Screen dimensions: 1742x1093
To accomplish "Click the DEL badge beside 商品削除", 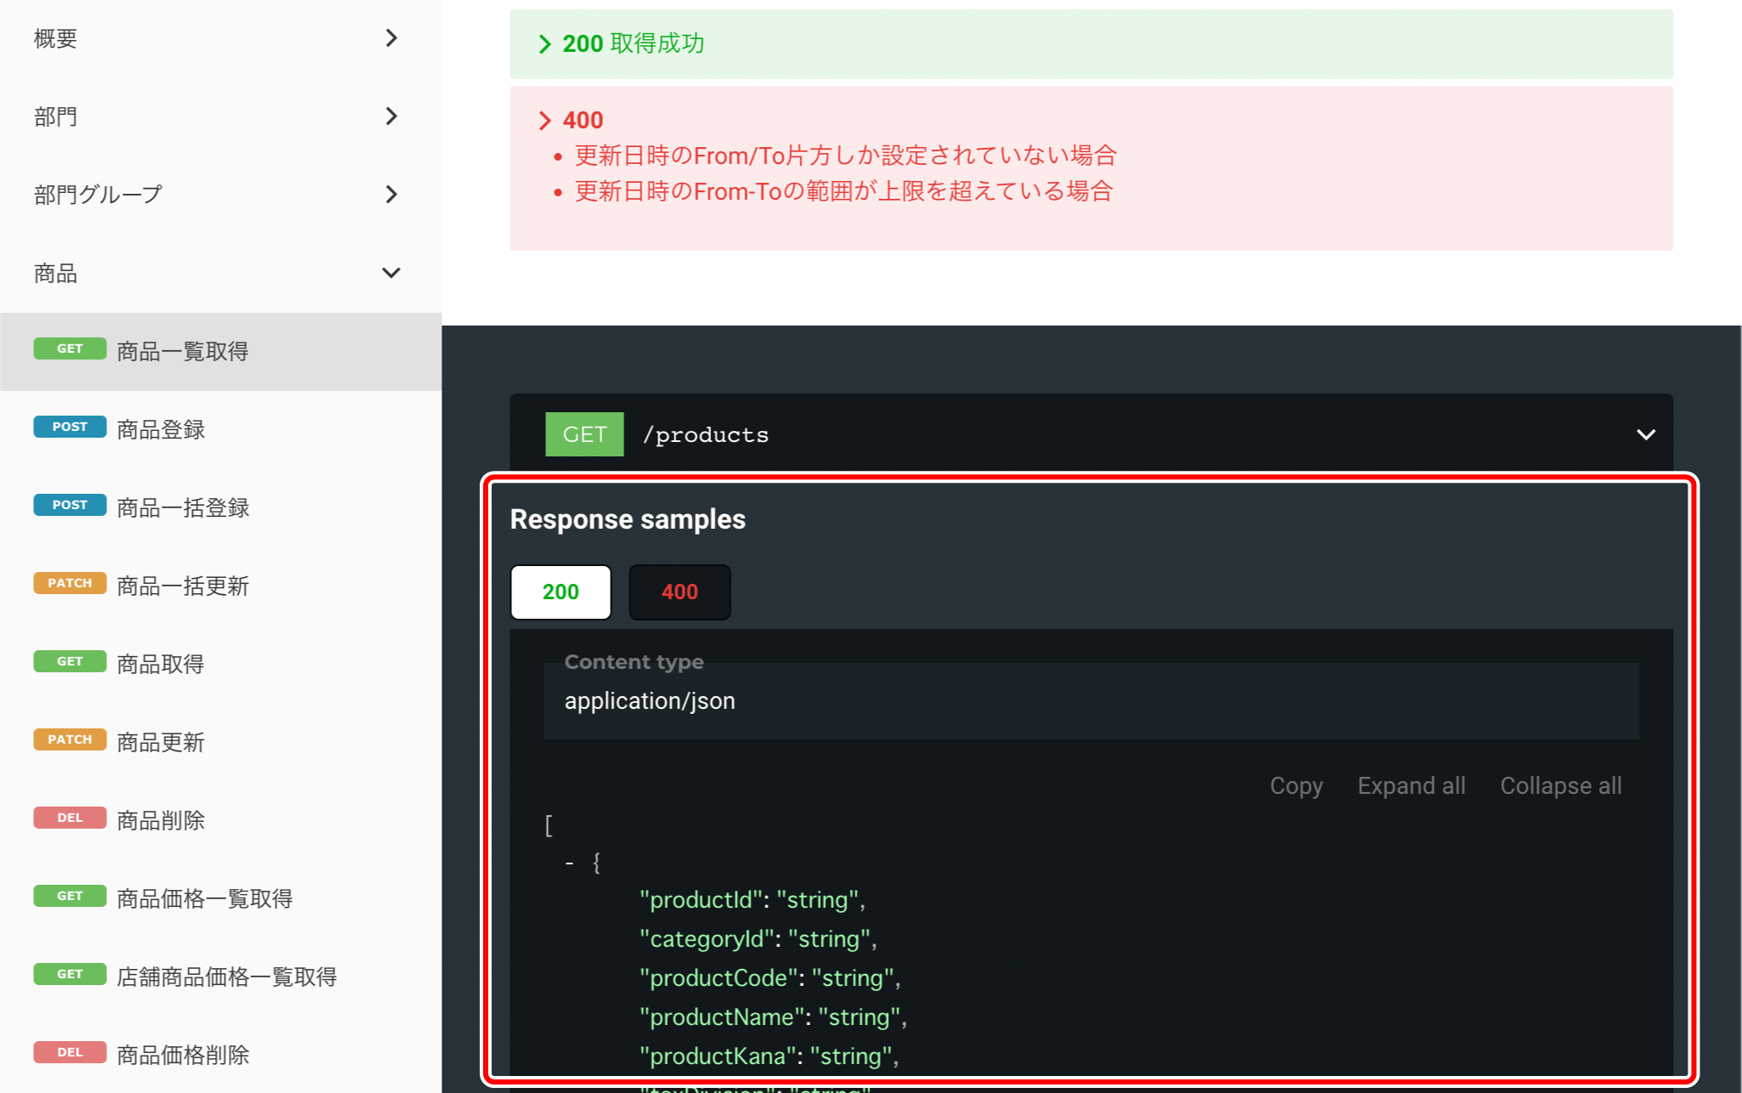I will [x=70, y=817].
